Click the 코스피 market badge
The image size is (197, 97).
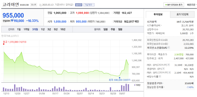(x=34, y=5)
